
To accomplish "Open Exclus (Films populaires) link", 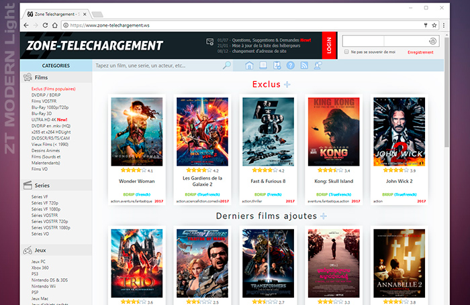I will click(53, 88).
